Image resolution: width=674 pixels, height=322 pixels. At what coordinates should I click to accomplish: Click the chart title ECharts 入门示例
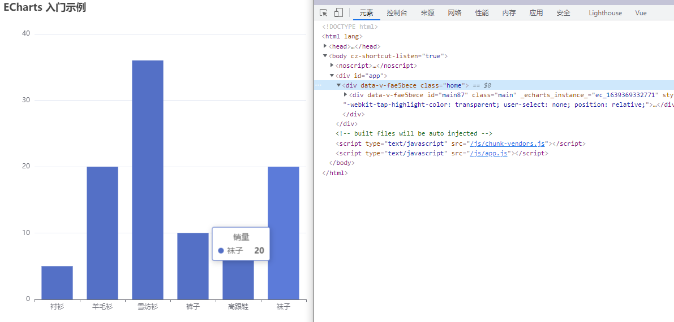click(45, 7)
